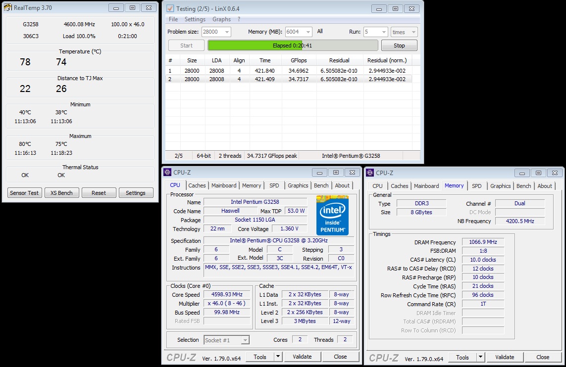The image size is (566, 367).
Task: Switch to Graphics tab in left CPU-Z window
Action: point(298,185)
